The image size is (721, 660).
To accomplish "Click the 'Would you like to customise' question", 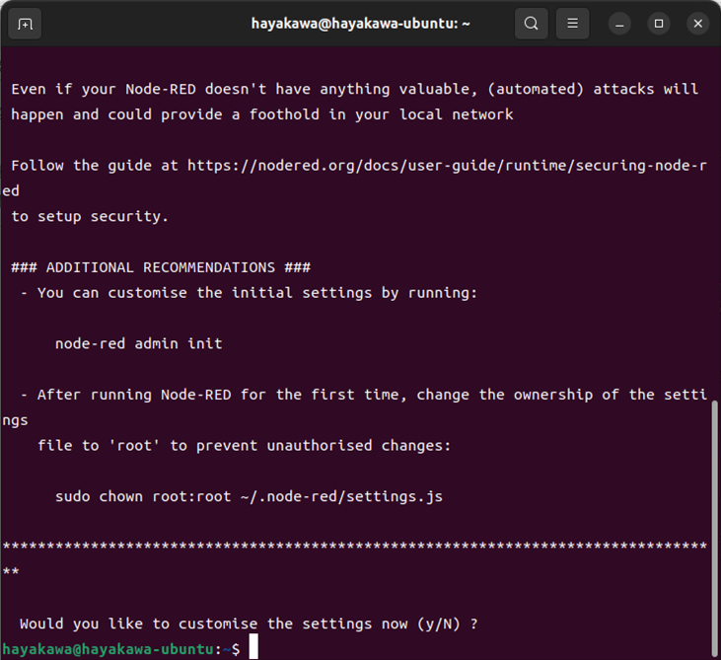I will click(x=249, y=623).
